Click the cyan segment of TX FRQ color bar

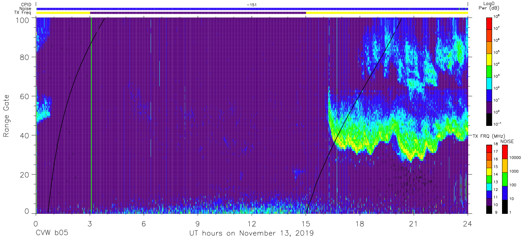click(x=489, y=187)
